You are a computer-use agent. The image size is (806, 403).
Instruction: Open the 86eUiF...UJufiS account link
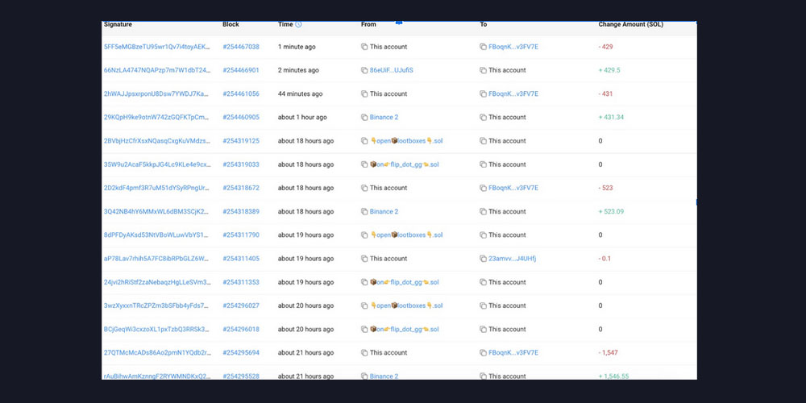392,70
